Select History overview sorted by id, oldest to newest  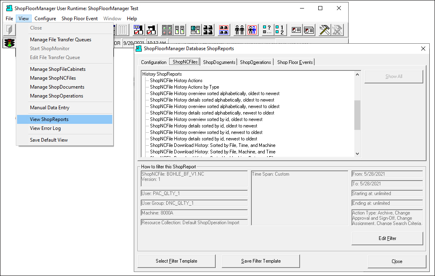[206, 119]
